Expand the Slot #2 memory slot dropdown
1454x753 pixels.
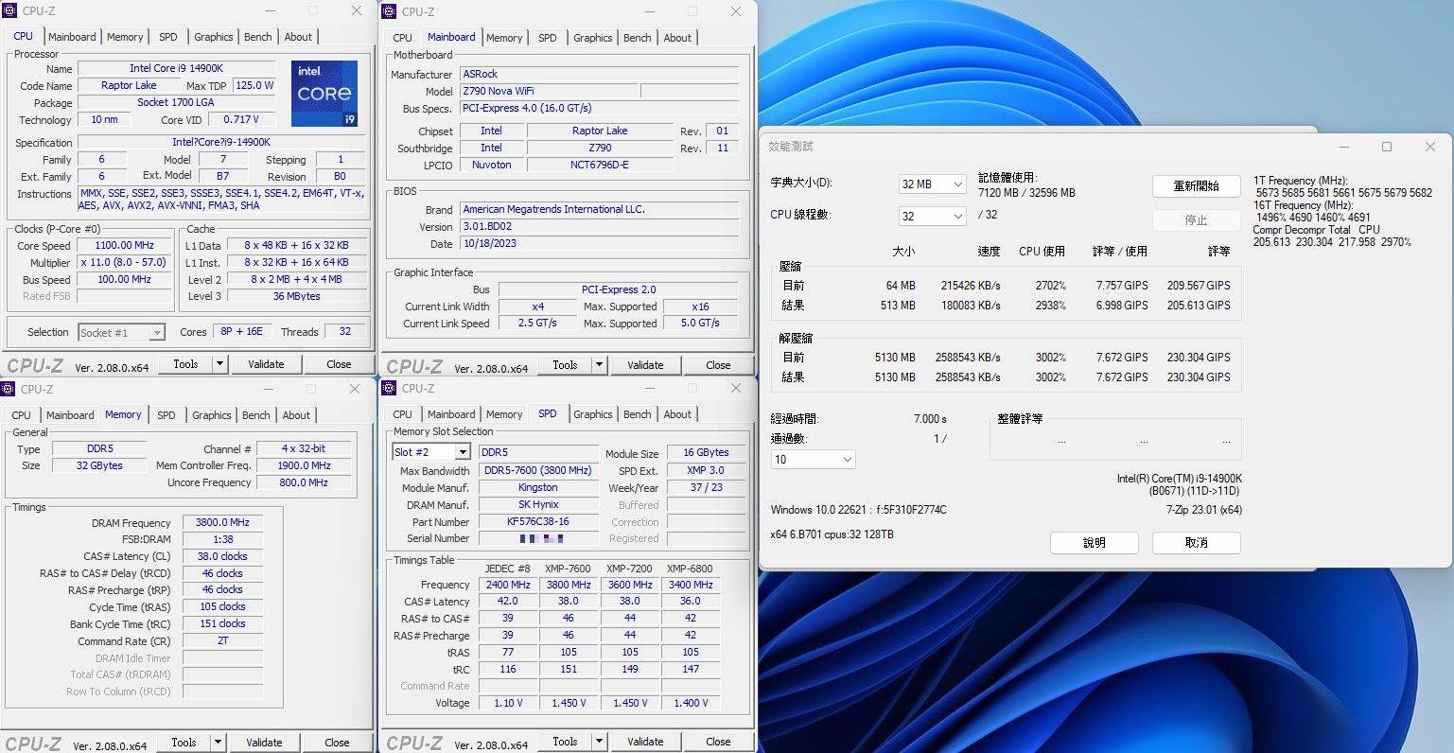462,452
